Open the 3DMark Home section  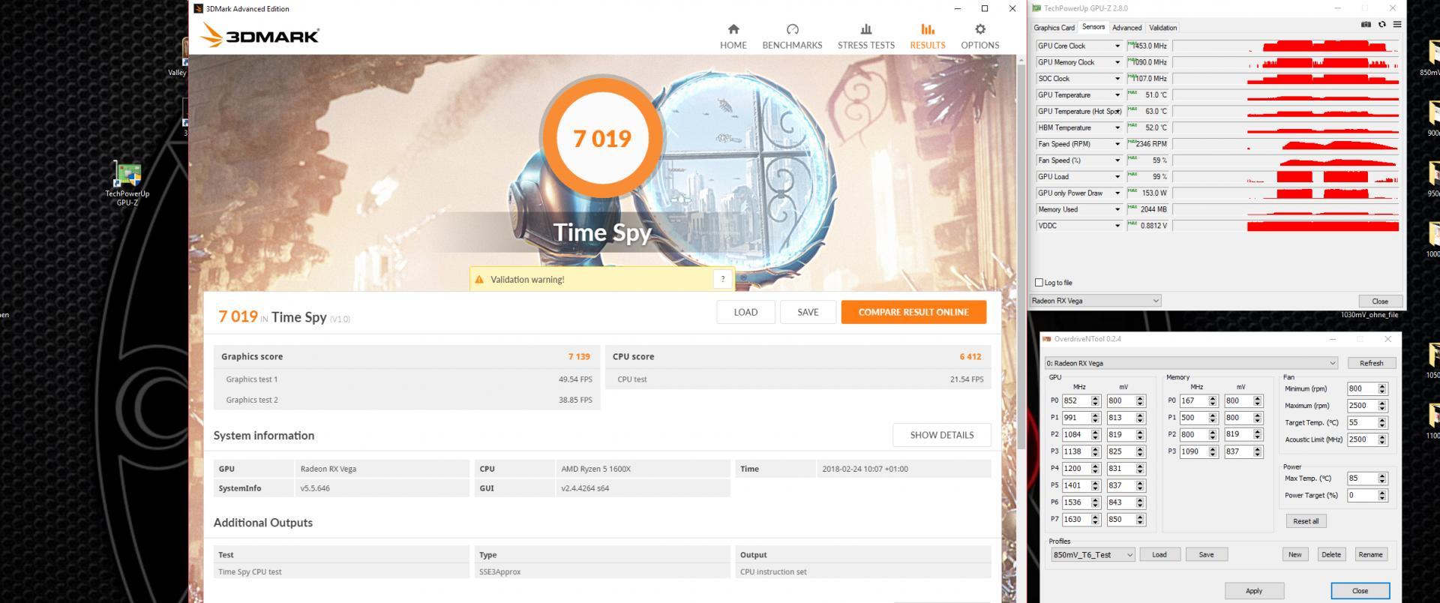733,36
